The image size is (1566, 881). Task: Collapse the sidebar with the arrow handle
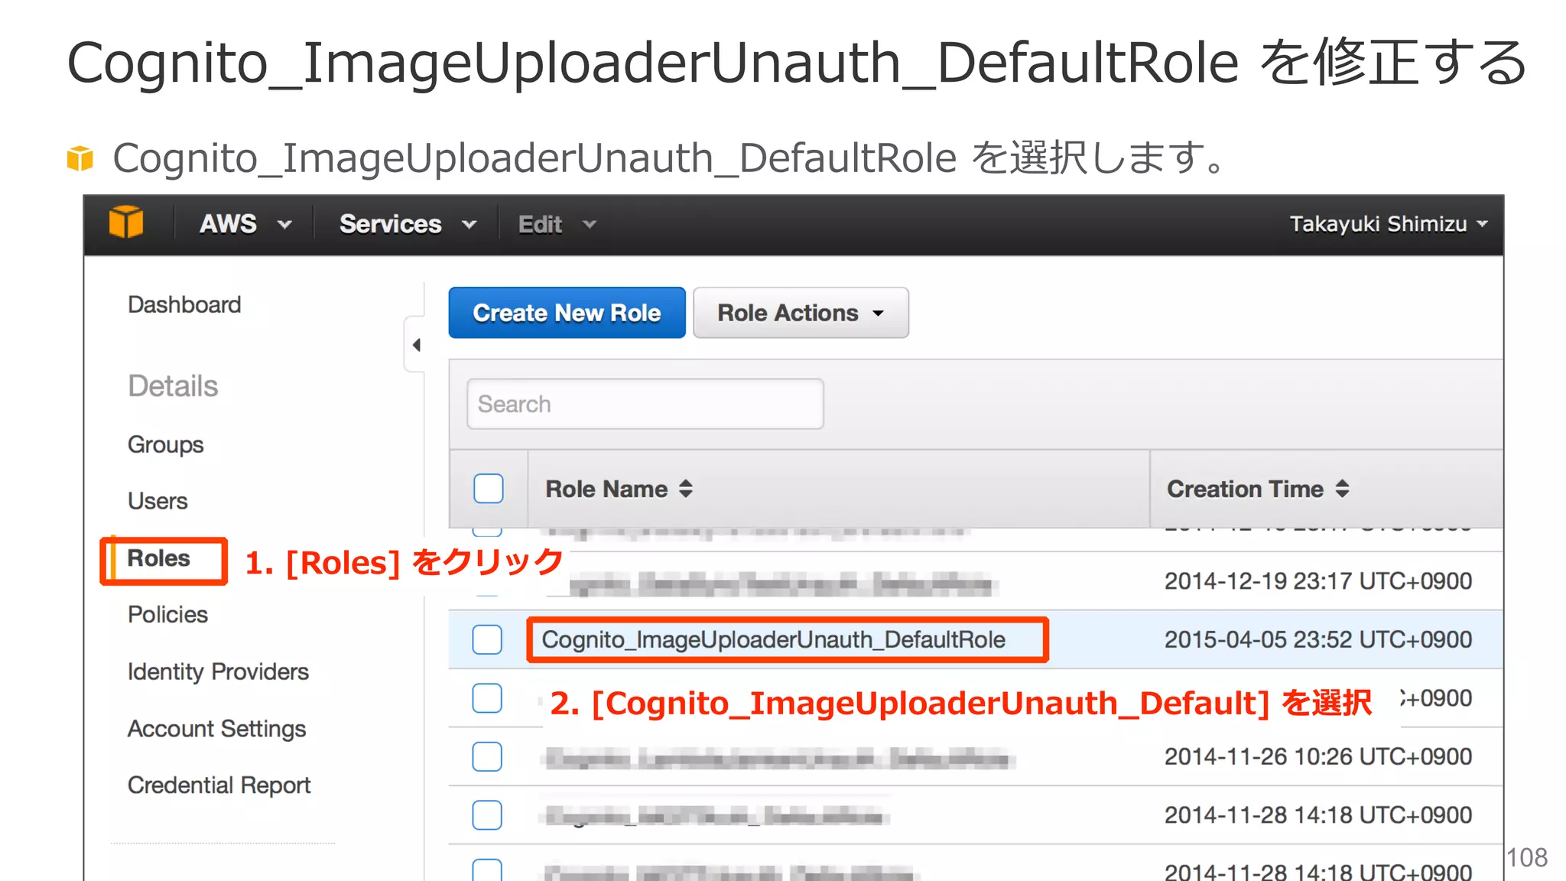[416, 345]
